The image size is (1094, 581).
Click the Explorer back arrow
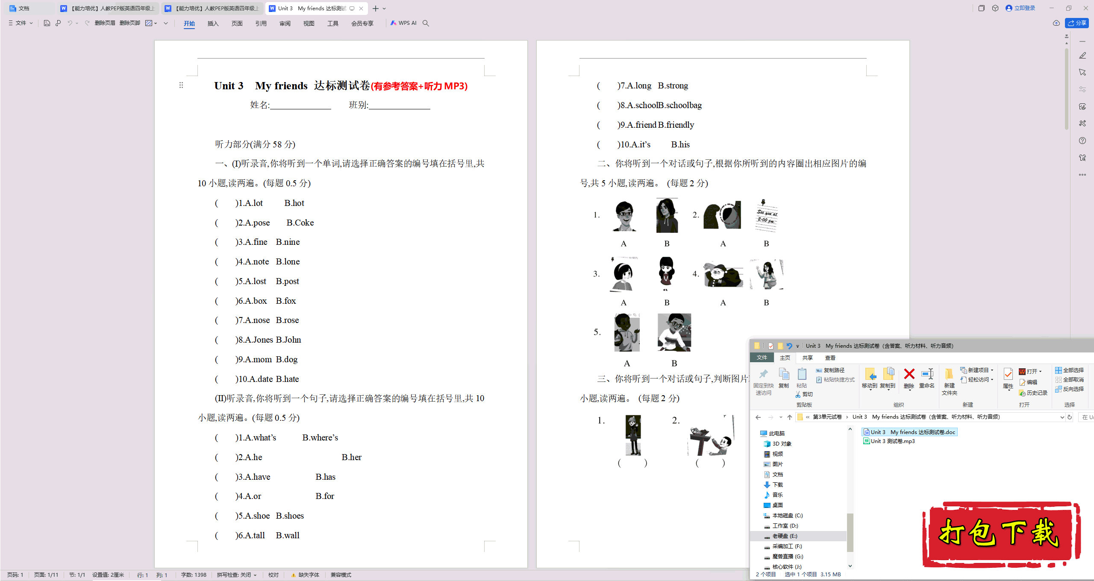[759, 417]
